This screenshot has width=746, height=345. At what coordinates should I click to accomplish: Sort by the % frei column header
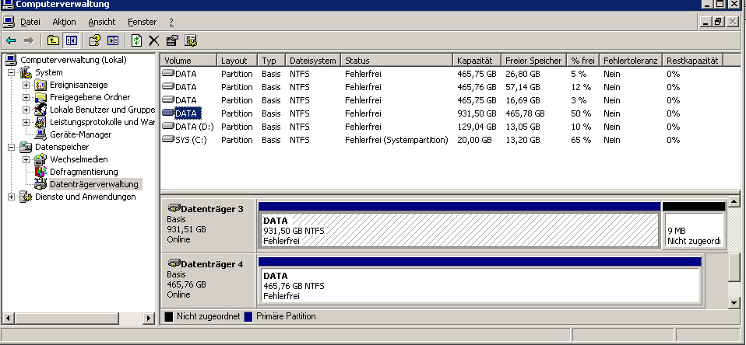[x=583, y=61]
